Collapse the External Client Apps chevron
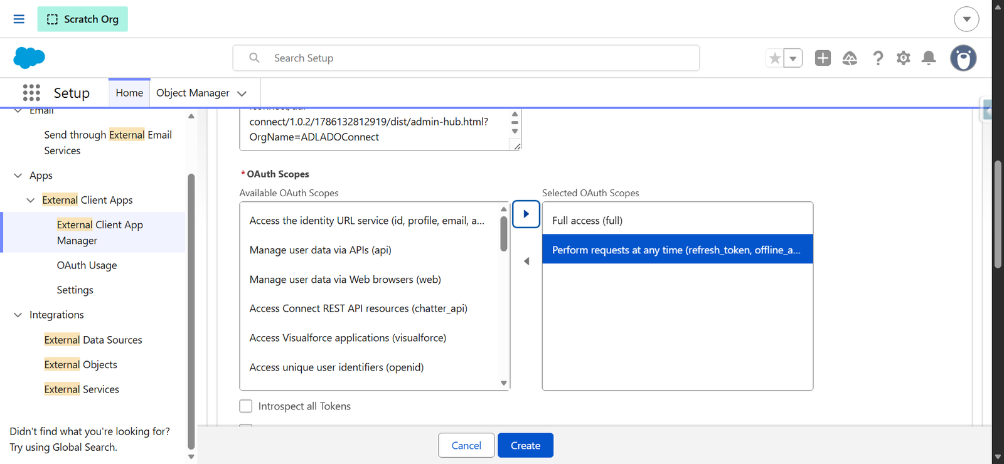1004x464 pixels. pos(30,200)
